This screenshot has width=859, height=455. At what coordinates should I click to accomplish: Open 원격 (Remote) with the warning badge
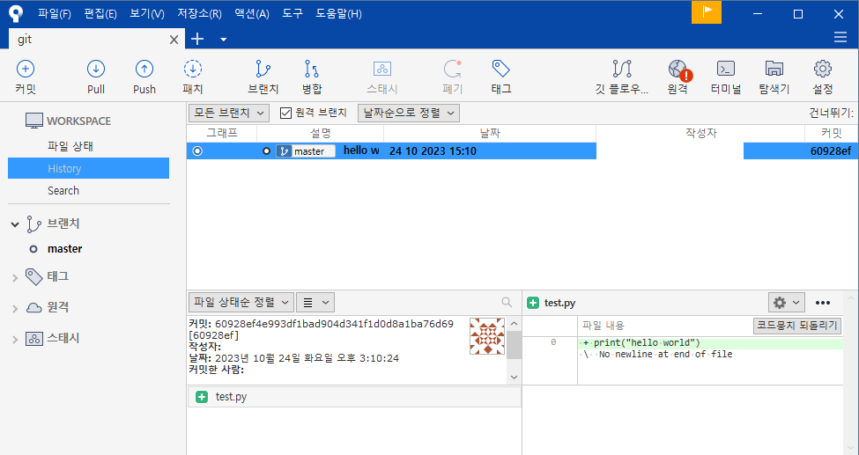(x=678, y=77)
